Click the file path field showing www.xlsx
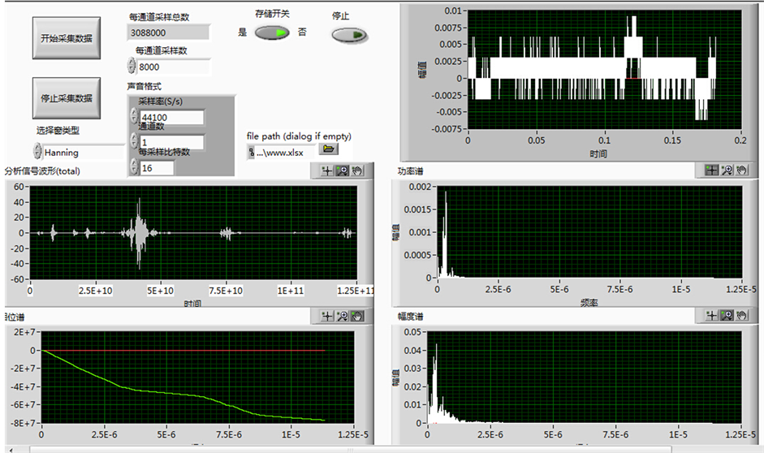This screenshot has height=453, width=764. tap(285, 150)
